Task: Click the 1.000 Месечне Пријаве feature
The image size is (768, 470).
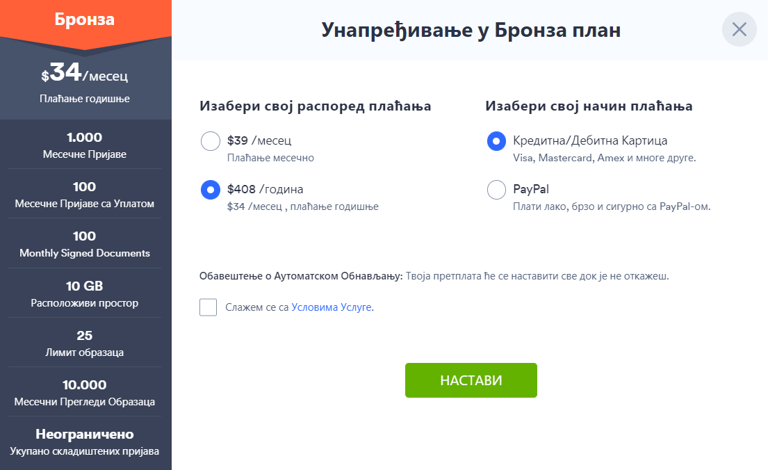Action: [85, 145]
